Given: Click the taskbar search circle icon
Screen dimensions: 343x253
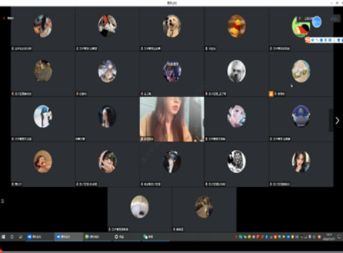Looking at the screenshot, I should [12, 237].
